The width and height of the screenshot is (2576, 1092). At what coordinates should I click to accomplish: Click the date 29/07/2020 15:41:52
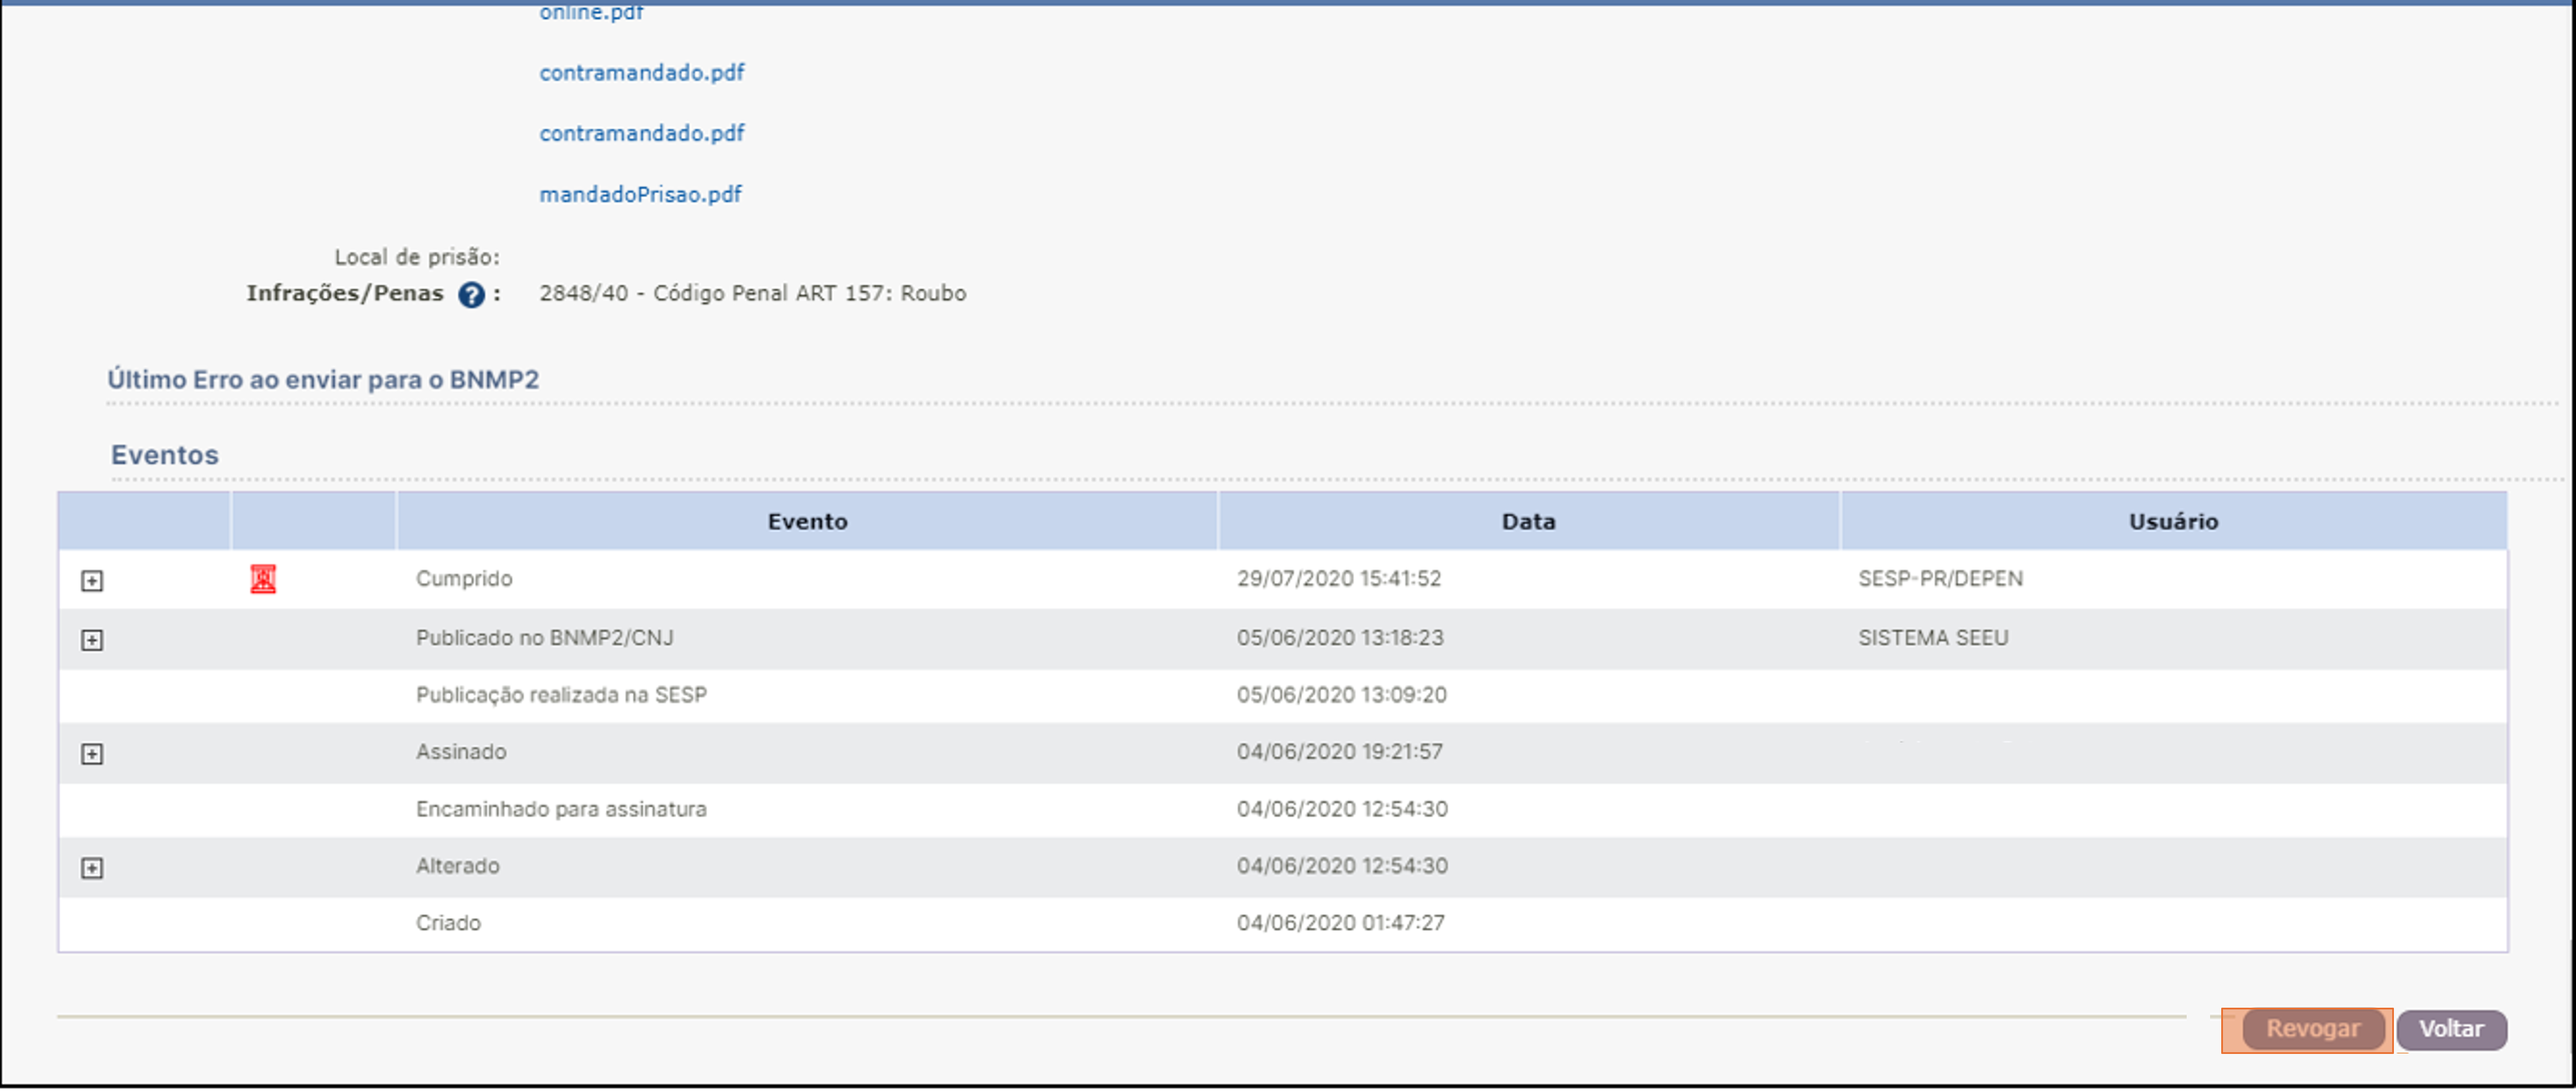tap(1339, 578)
